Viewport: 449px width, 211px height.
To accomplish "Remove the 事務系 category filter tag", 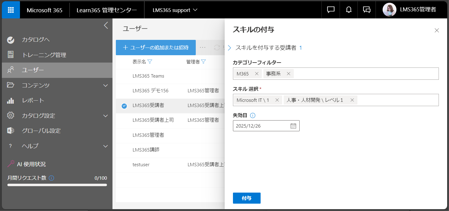I will 288,74.
